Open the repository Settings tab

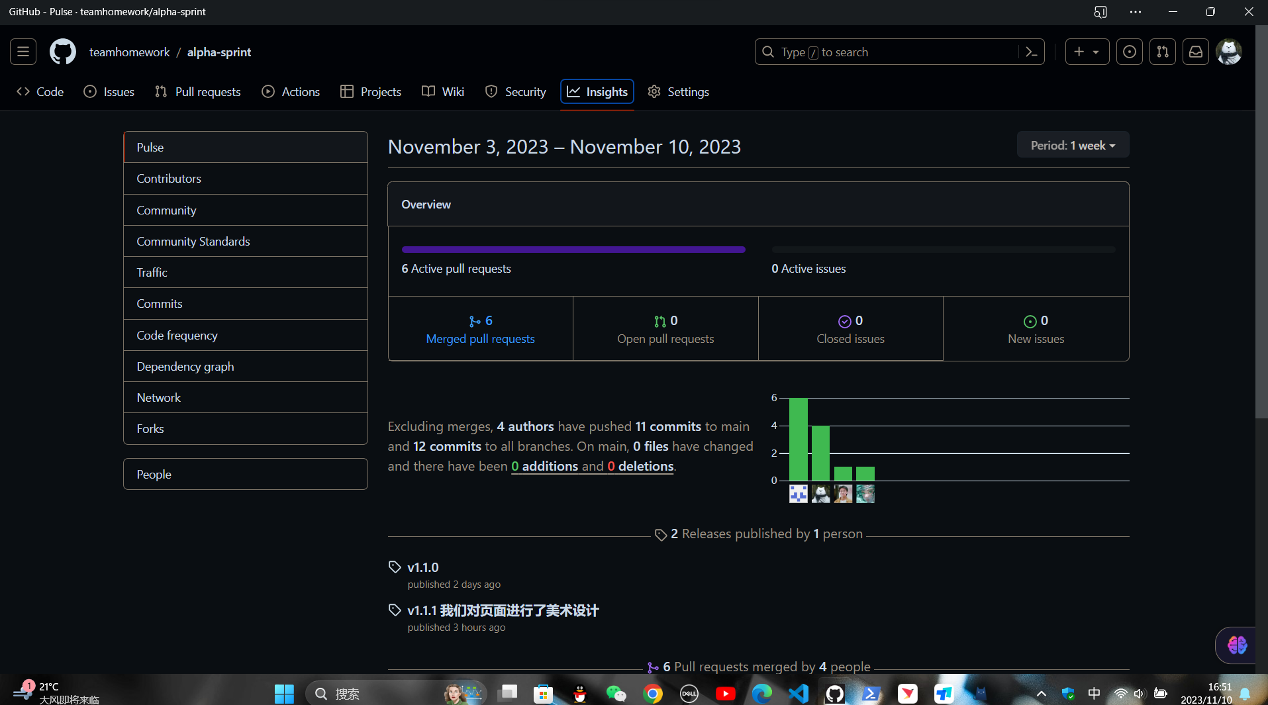pos(679,91)
